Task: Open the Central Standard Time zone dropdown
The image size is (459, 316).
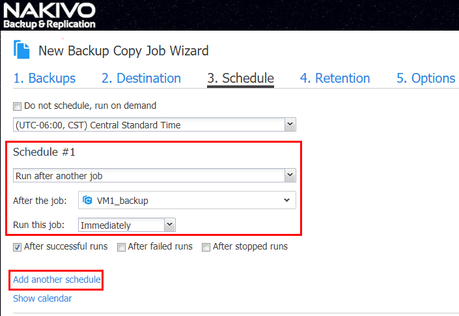Action: click(x=154, y=124)
